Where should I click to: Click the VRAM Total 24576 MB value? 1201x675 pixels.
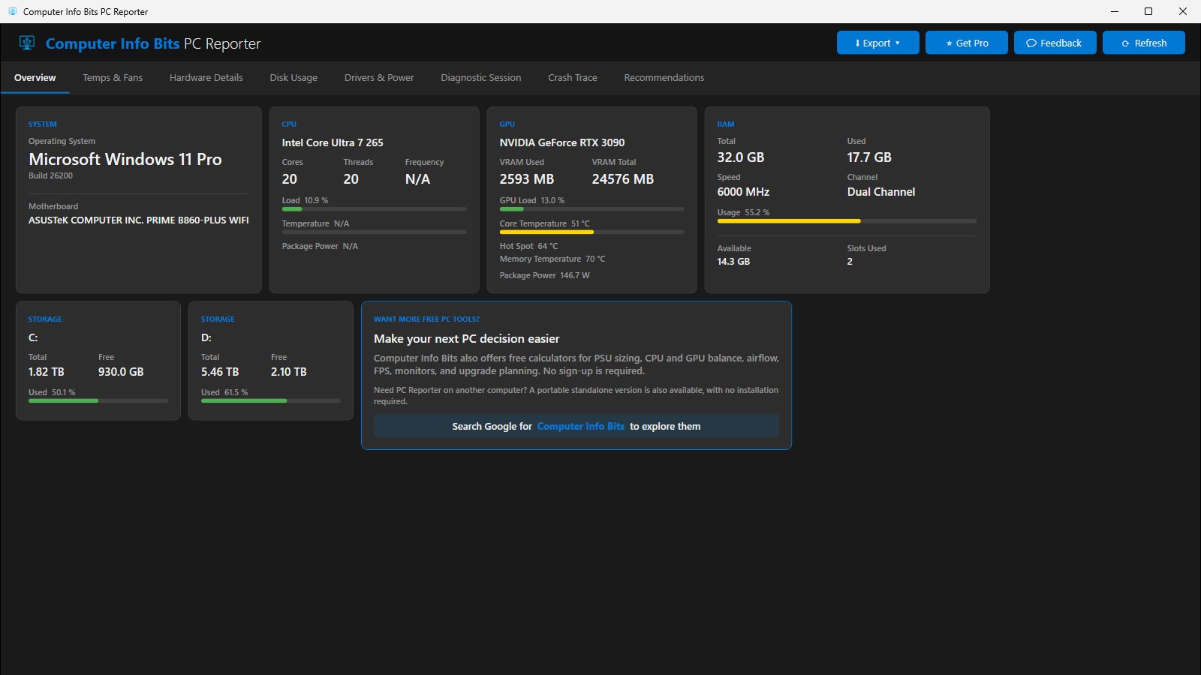tap(623, 179)
